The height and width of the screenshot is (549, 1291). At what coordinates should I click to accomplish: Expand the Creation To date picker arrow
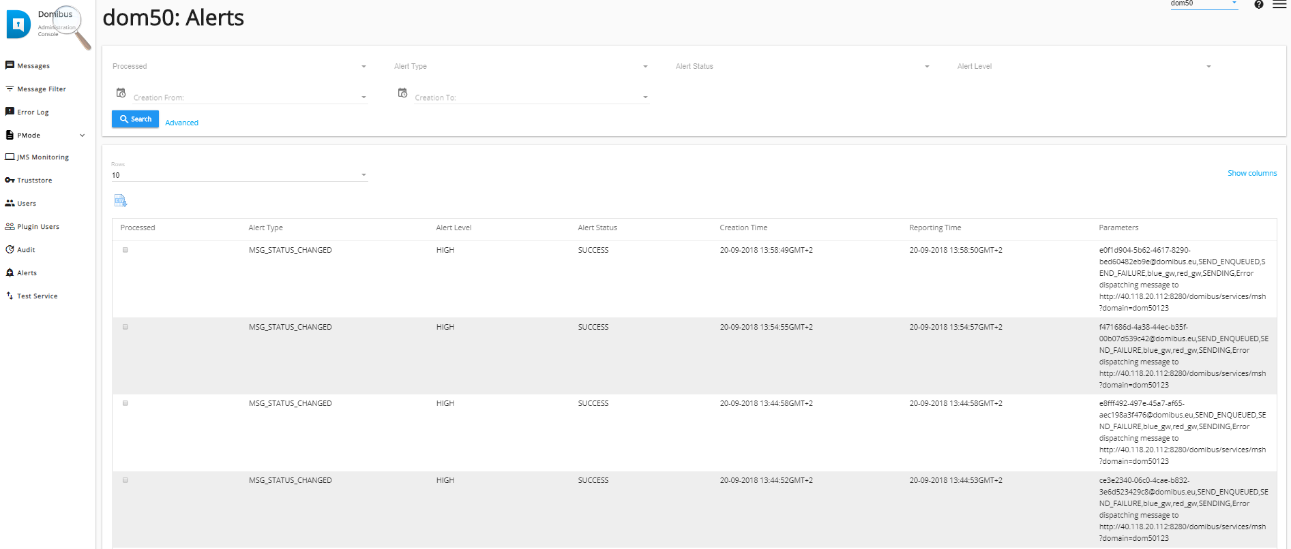[645, 97]
